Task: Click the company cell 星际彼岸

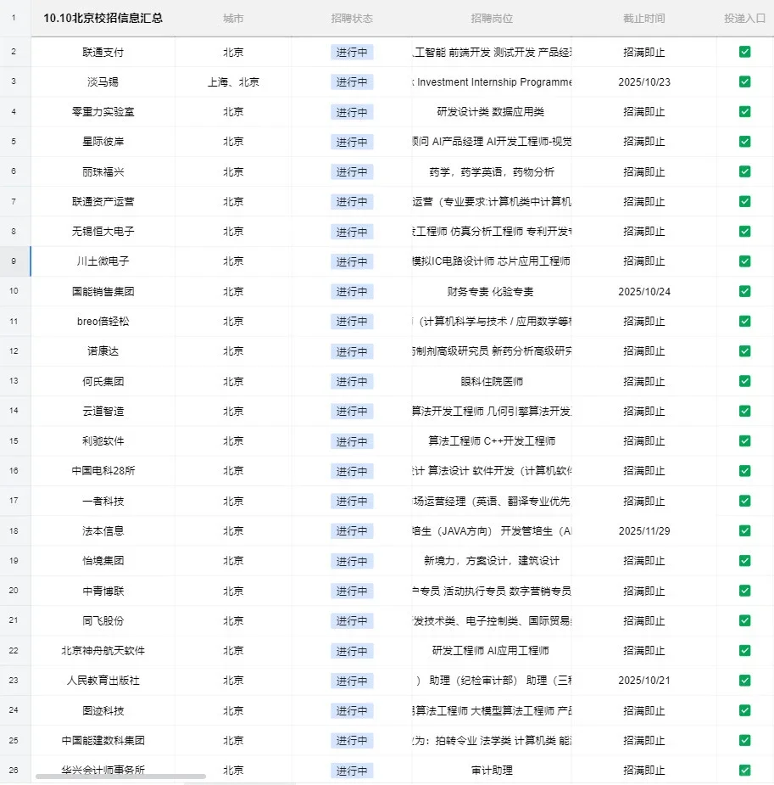Action: [x=103, y=142]
